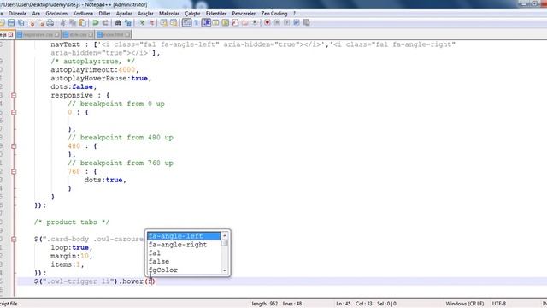The image size is (547, 308).
Task: Click Save recorded macro icon
Action: click(306, 23)
